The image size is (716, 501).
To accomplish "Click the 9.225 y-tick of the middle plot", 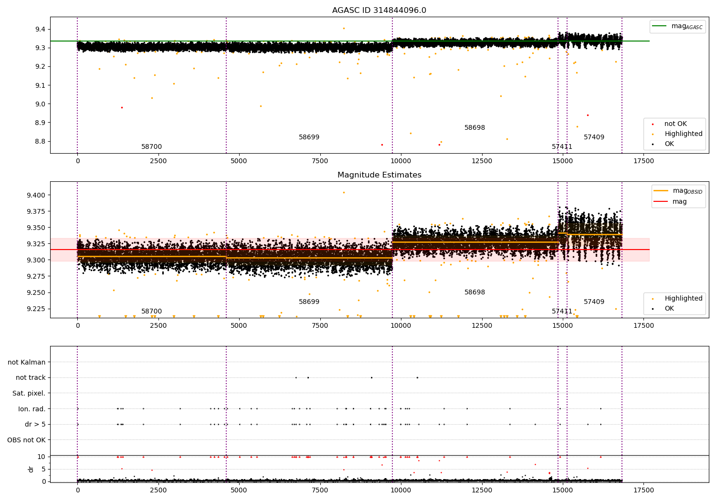I will (x=36, y=309).
